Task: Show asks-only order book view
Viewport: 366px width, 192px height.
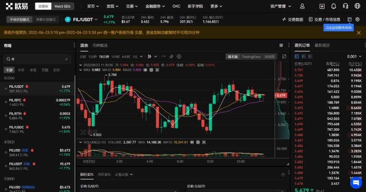Action: click(x=310, y=57)
